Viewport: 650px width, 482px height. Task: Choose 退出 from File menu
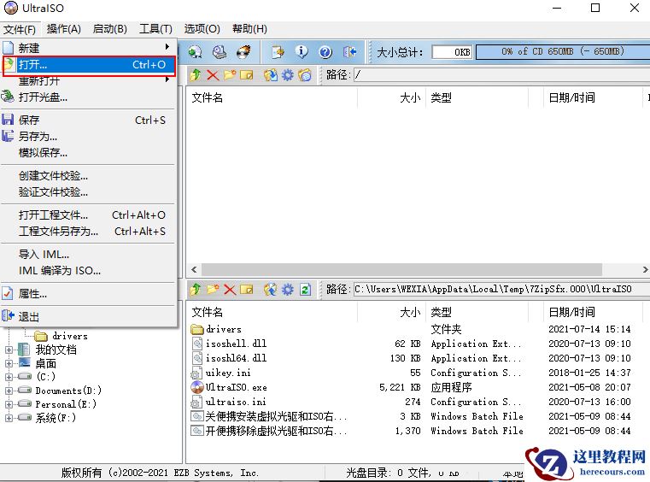click(88, 316)
